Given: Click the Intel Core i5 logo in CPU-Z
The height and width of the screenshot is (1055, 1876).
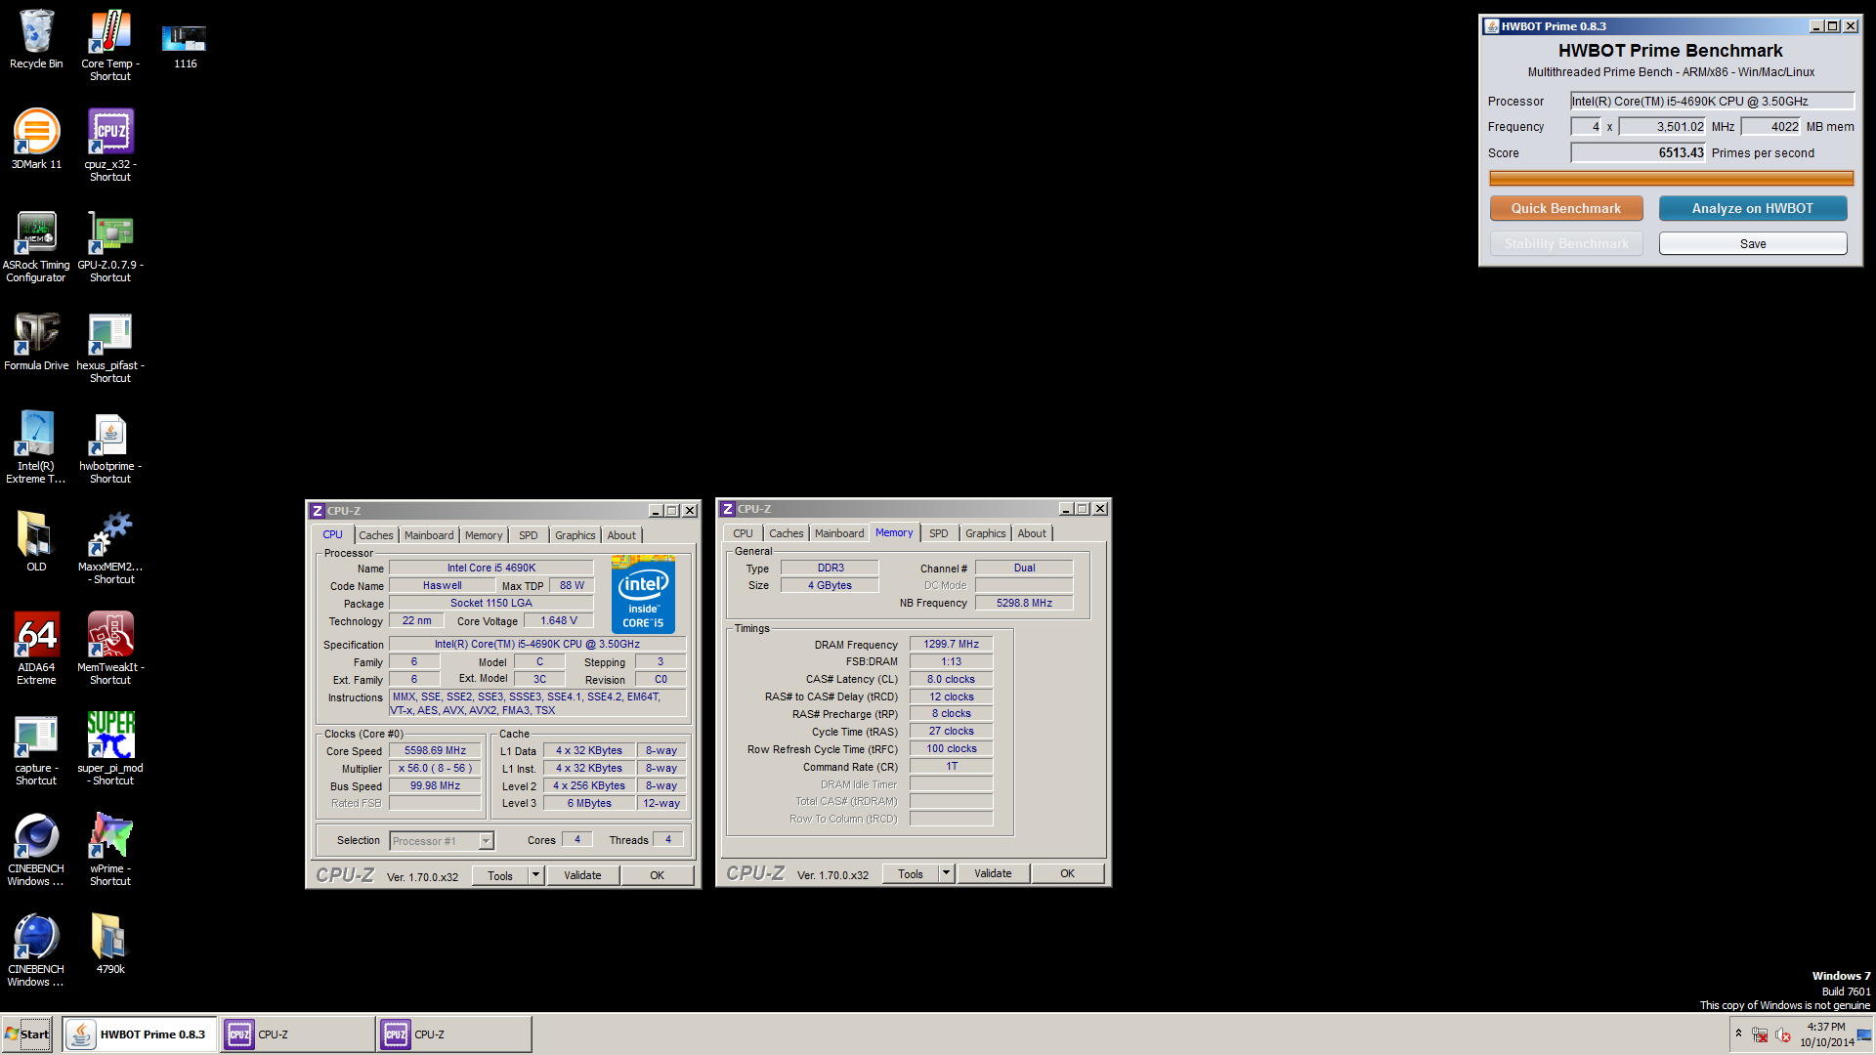Looking at the screenshot, I should tap(643, 594).
